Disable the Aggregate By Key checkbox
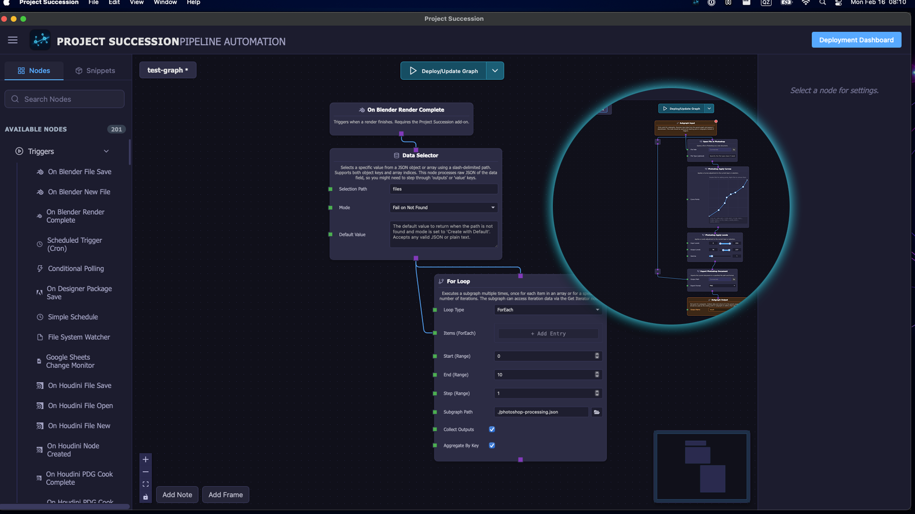Image resolution: width=915 pixels, height=514 pixels. (x=492, y=445)
